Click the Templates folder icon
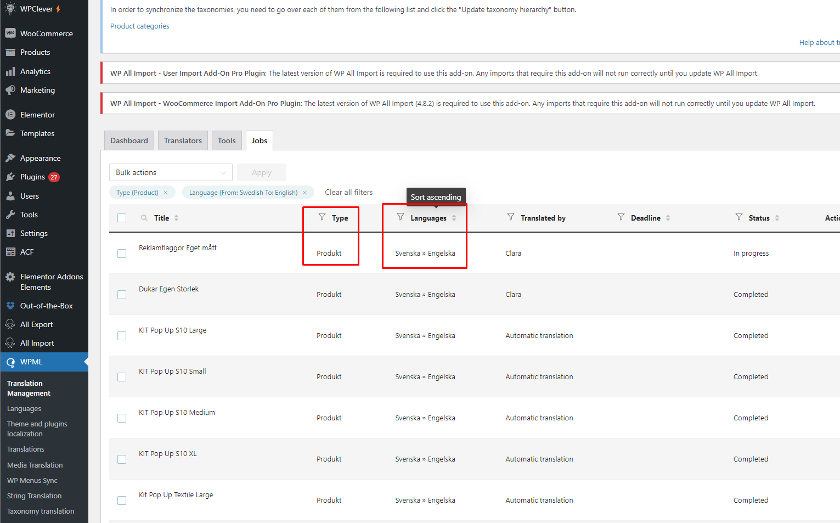Image resolution: width=840 pixels, height=523 pixels. pos(10,133)
